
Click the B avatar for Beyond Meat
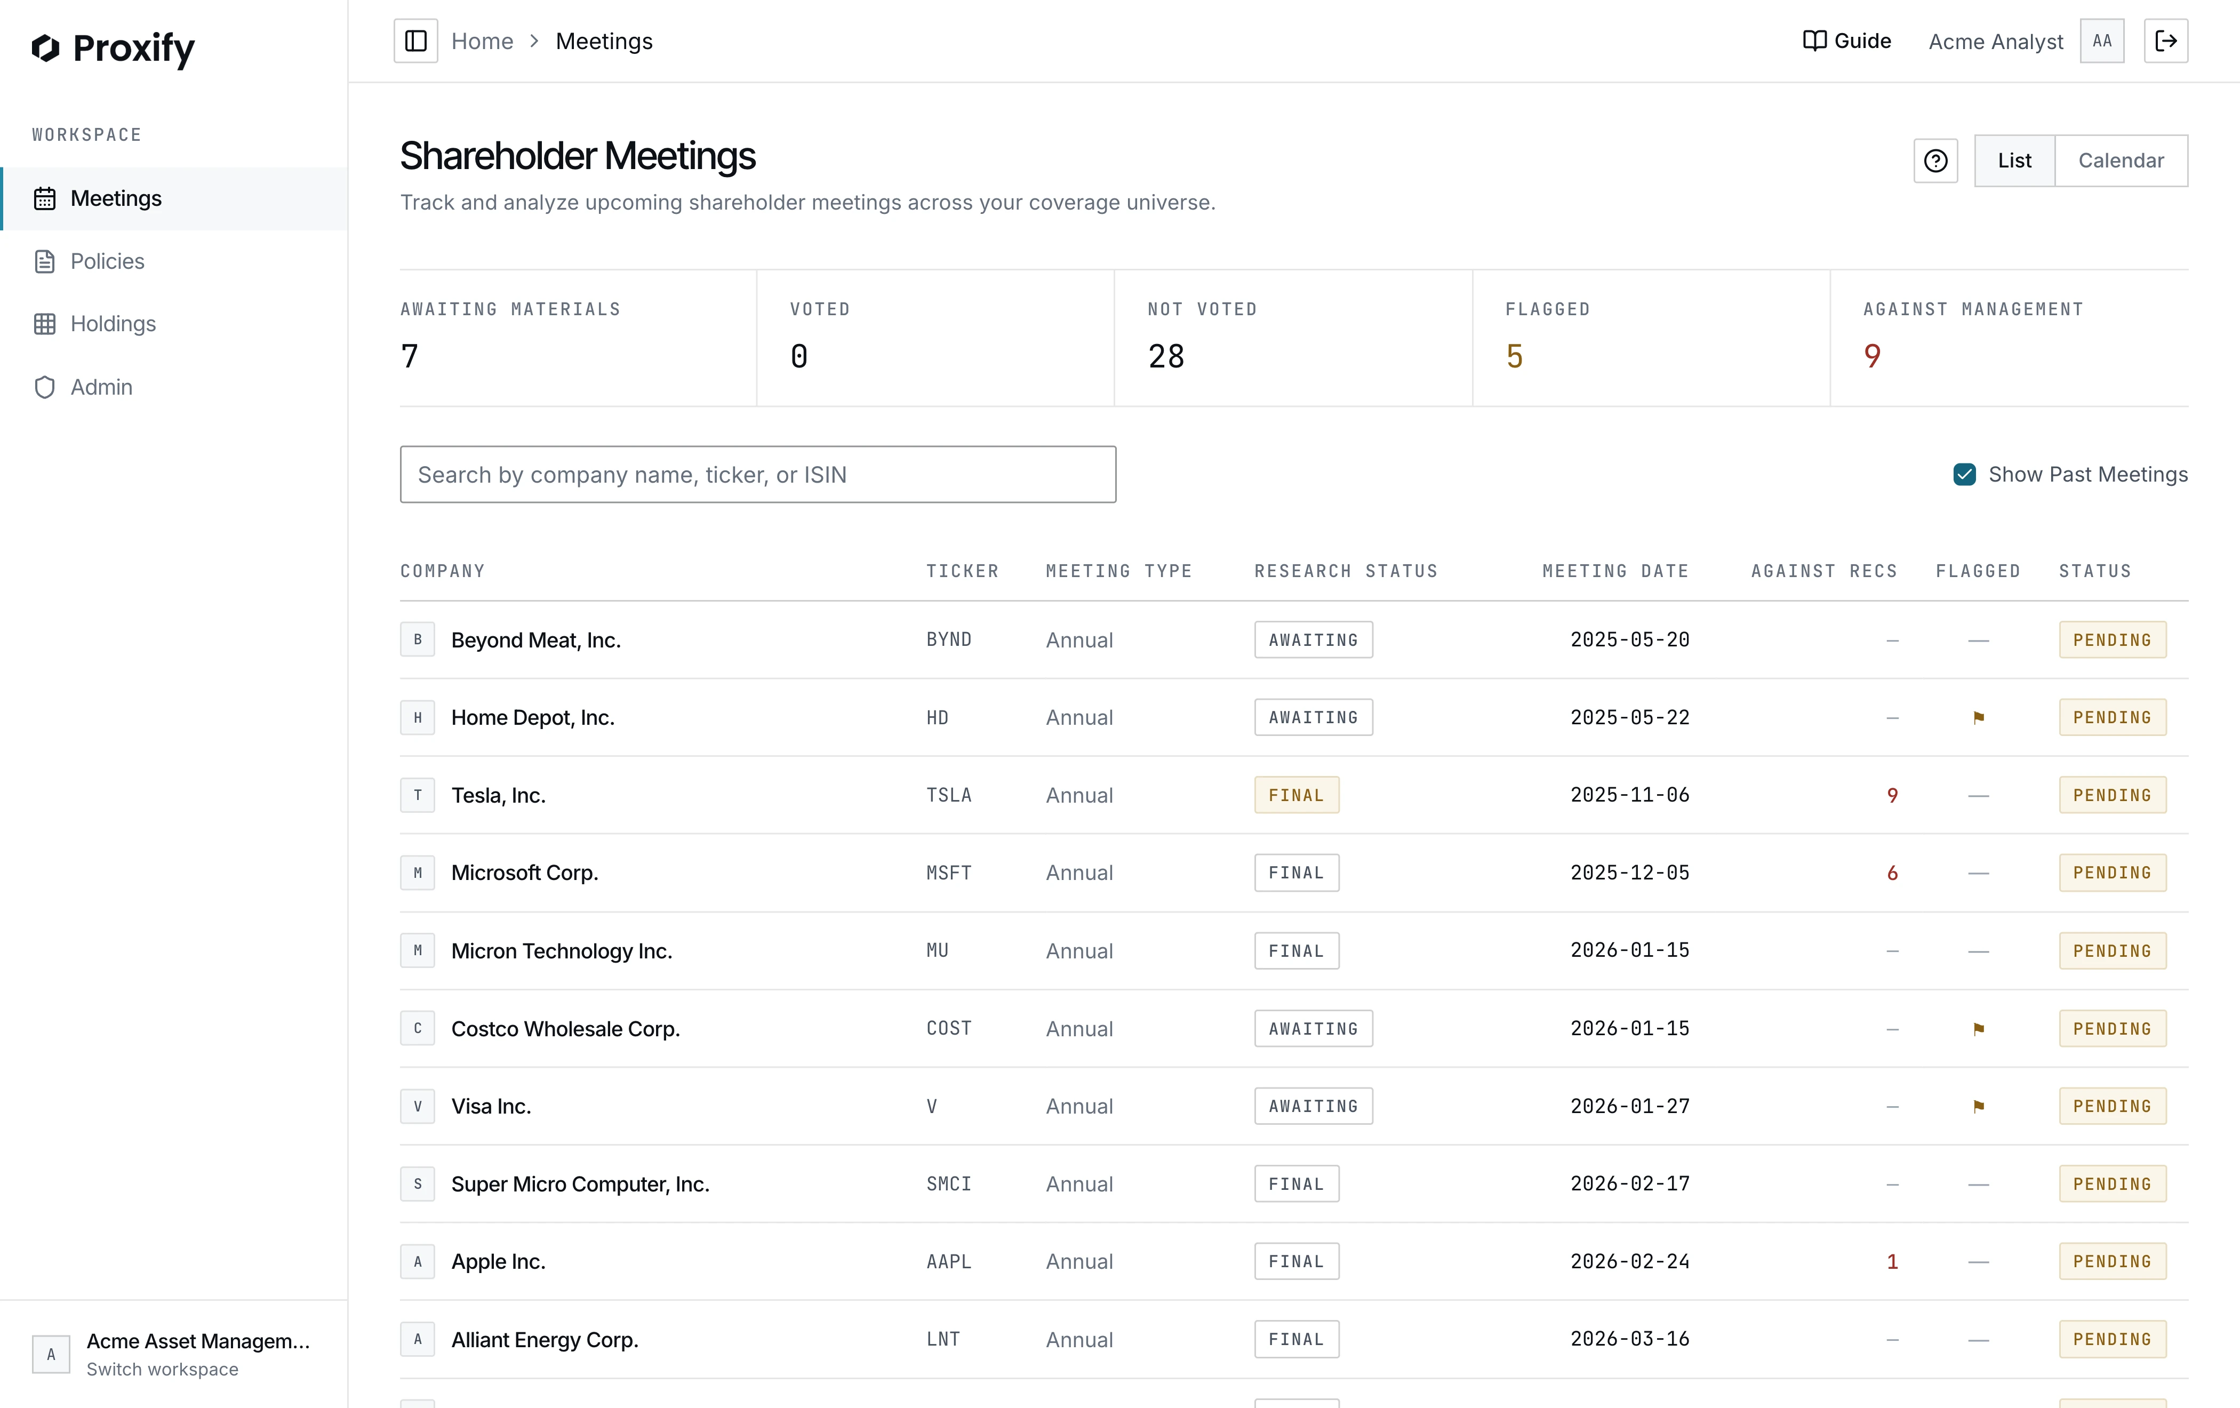point(418,640)
